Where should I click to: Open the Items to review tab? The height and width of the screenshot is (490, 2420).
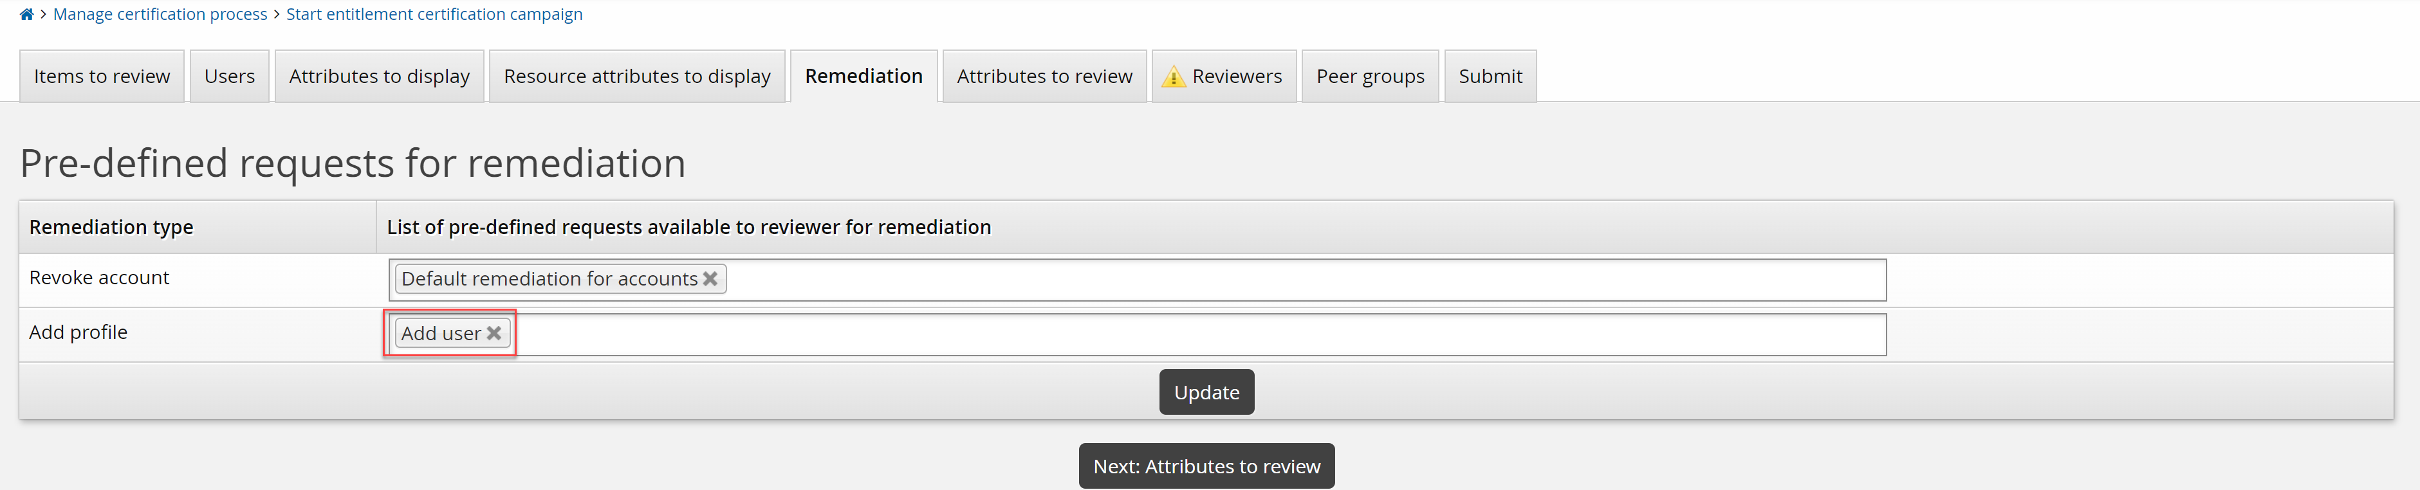[102, 76]
